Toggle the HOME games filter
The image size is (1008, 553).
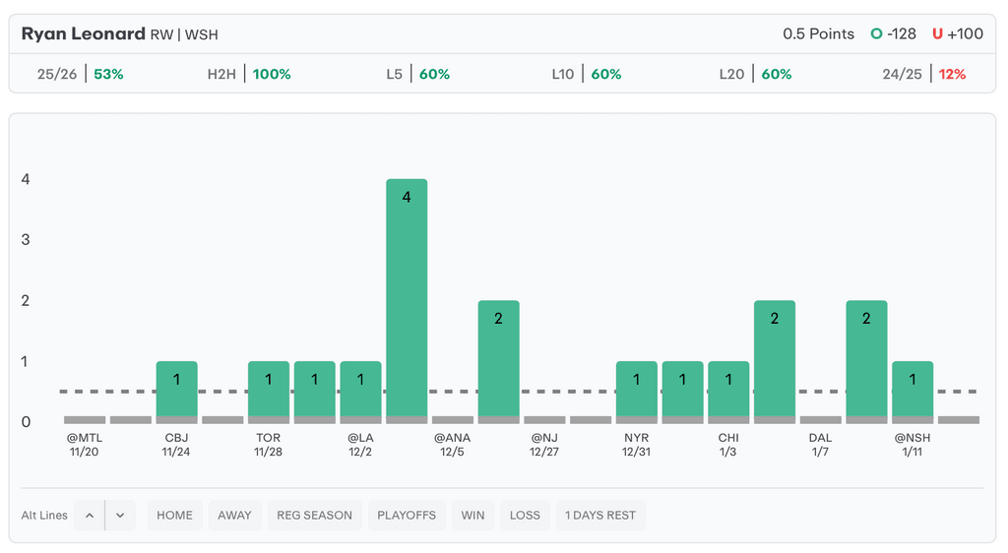pos(174,515)
